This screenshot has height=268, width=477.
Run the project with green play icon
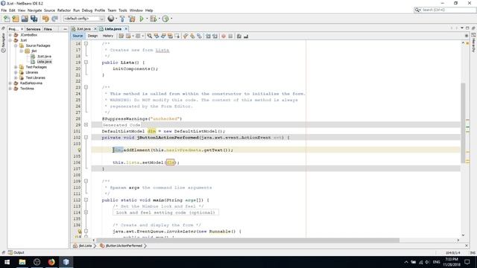coord(142,19)
